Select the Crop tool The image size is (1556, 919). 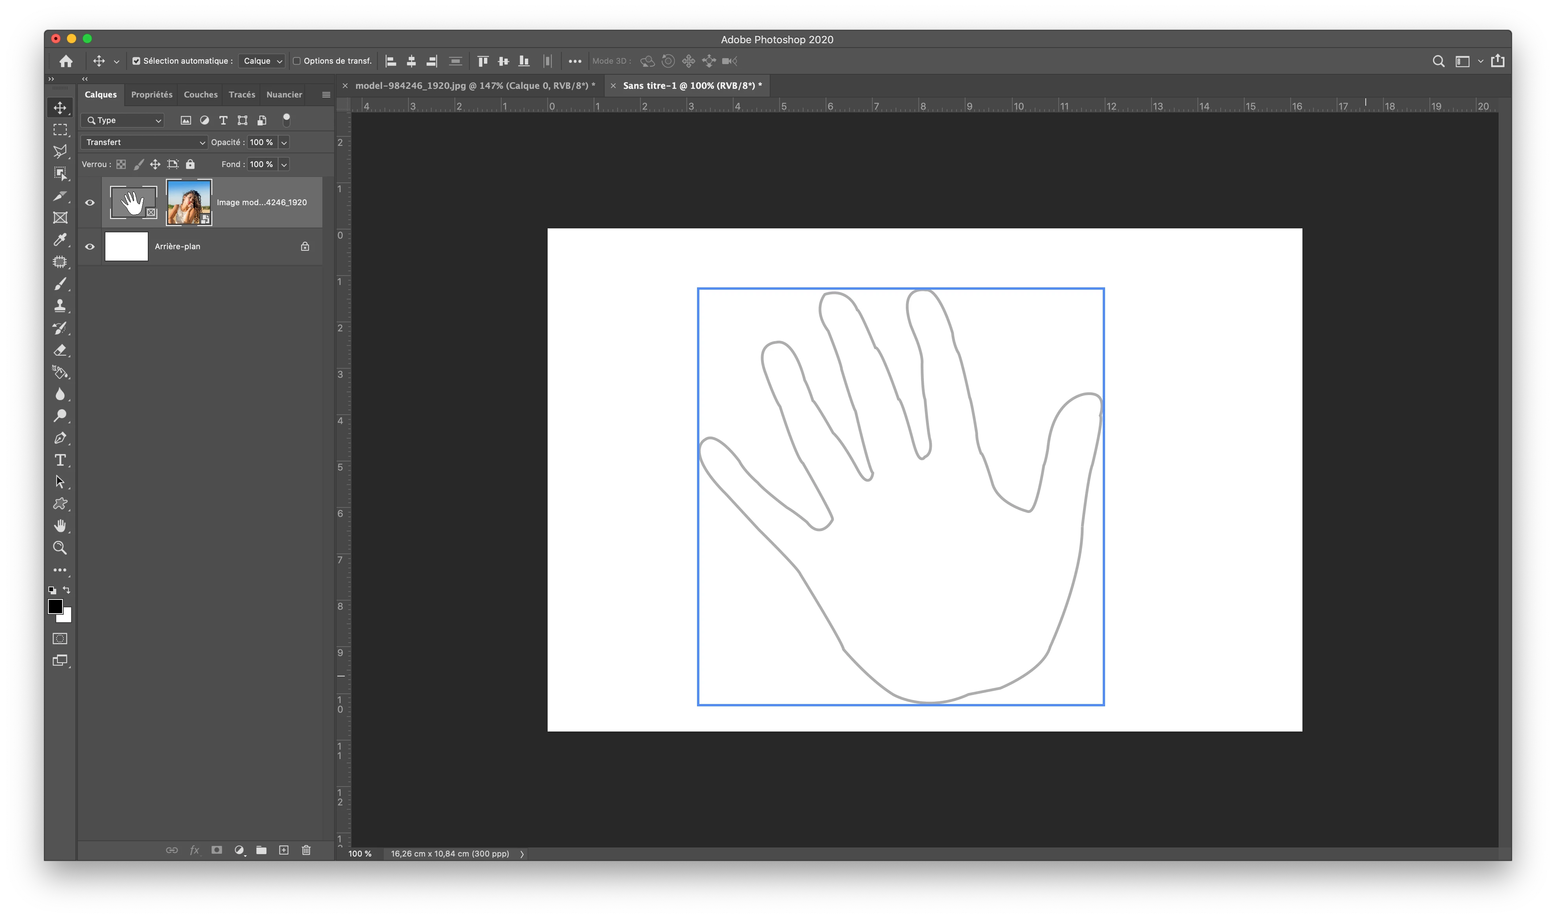click(60, 196)
